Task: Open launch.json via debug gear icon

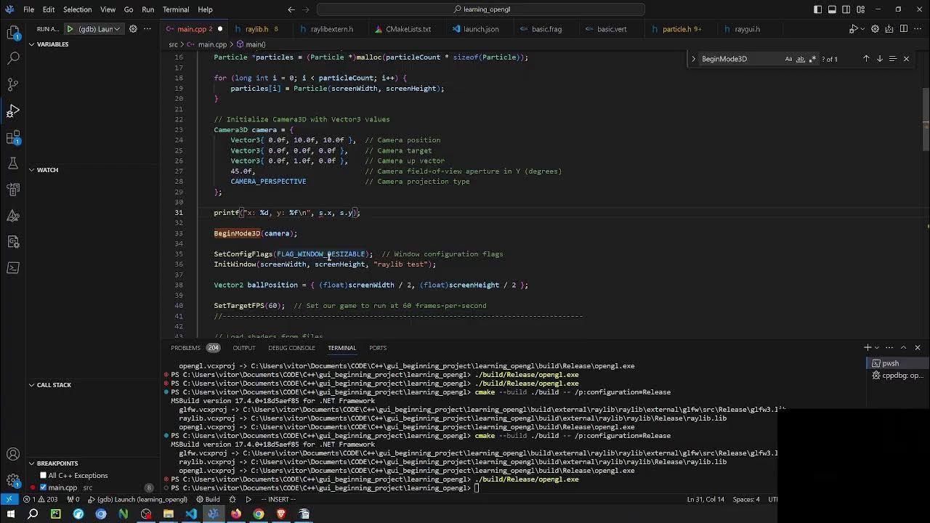Action: coord(134,29)
